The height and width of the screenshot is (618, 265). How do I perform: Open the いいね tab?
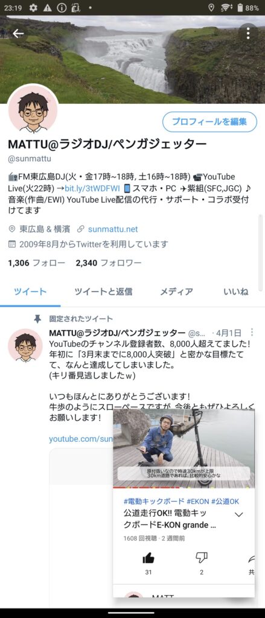click(x=236, y=291)
